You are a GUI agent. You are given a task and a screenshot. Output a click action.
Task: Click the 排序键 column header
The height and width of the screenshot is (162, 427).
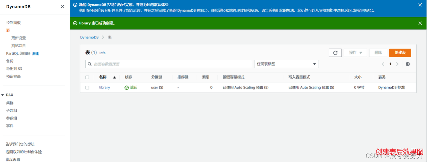pyautogui.click(x=183, y=77)
